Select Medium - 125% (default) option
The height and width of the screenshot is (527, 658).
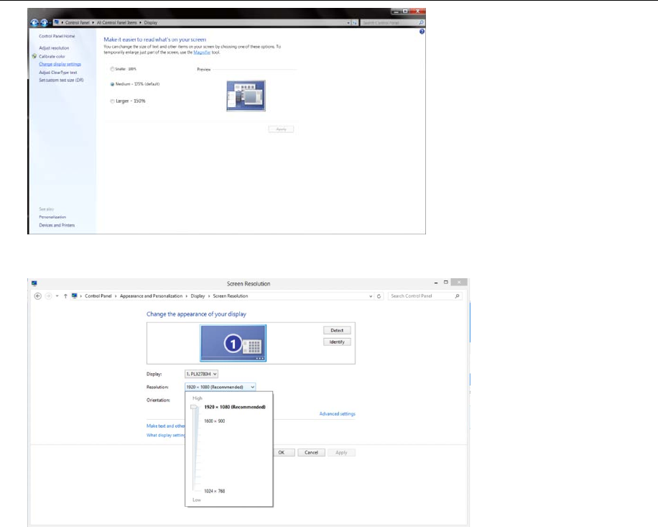[112, 84]
